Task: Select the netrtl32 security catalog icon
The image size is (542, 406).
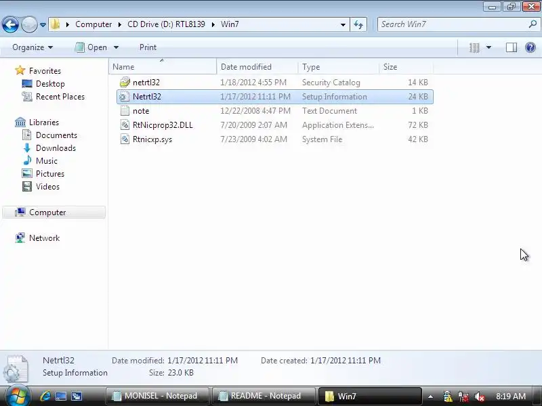Action: point(125,82)
